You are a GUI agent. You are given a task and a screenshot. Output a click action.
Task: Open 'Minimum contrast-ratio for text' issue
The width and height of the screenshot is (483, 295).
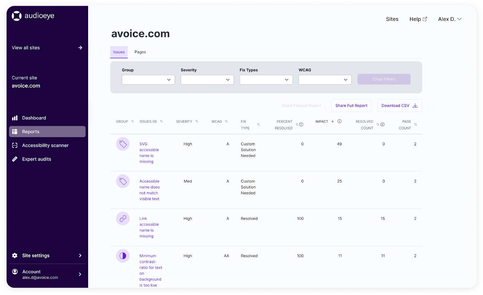click(151, 270)
